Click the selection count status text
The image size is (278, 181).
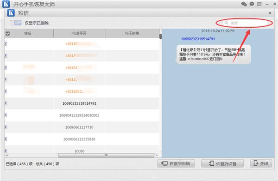tap(32, 164)
